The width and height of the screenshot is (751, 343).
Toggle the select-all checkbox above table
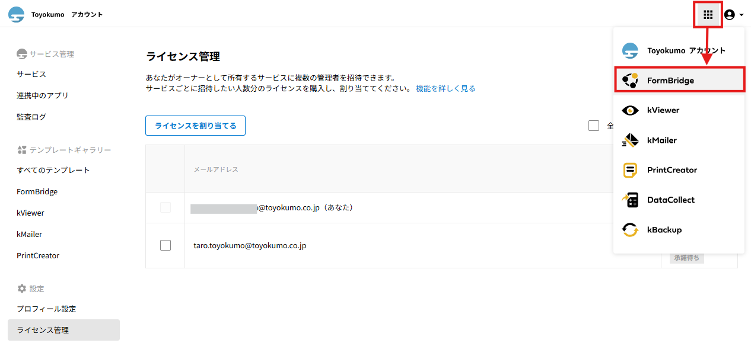594,126
